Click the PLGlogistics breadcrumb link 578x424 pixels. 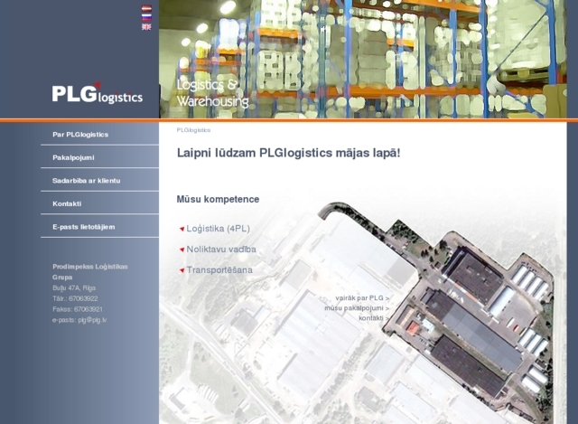click(x=193, y=130)
